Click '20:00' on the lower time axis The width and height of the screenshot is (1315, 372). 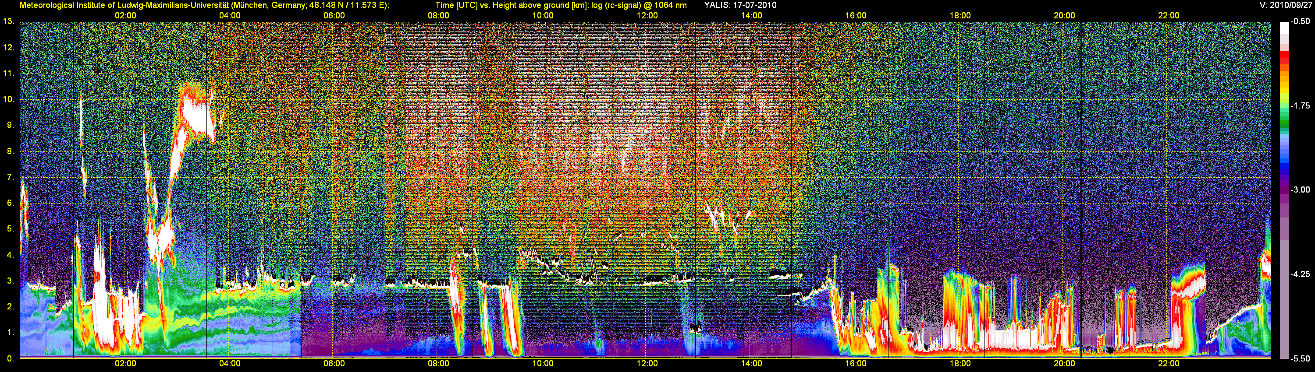tap(1064, 363)
